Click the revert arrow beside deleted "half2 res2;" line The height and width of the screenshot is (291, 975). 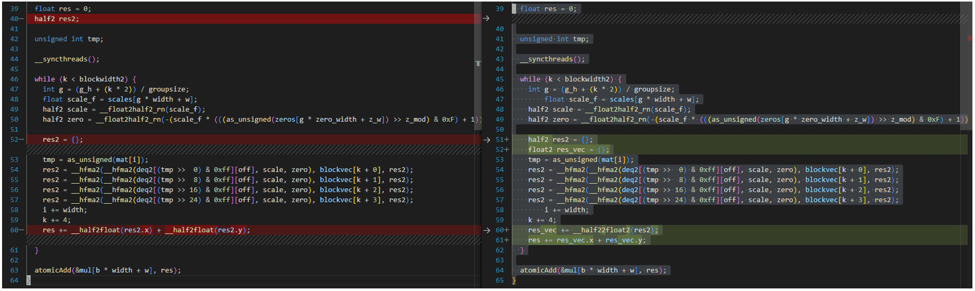point(486,19)
